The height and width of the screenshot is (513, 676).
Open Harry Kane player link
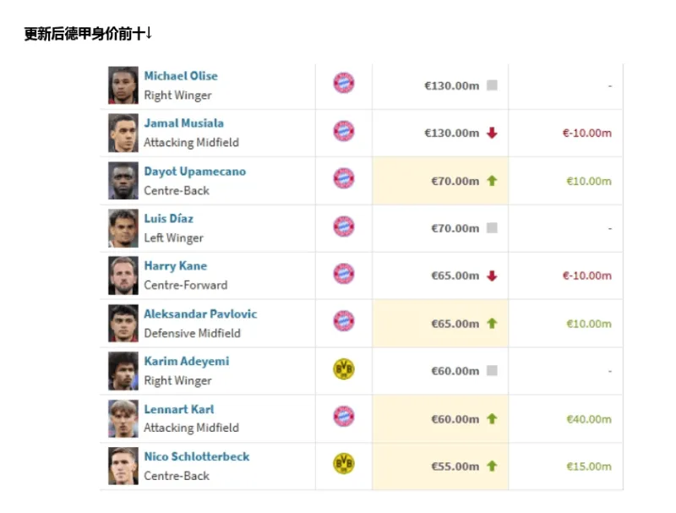(175, 266)
